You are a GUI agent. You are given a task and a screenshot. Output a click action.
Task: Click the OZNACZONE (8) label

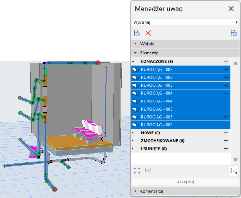[x=157, y=62]
